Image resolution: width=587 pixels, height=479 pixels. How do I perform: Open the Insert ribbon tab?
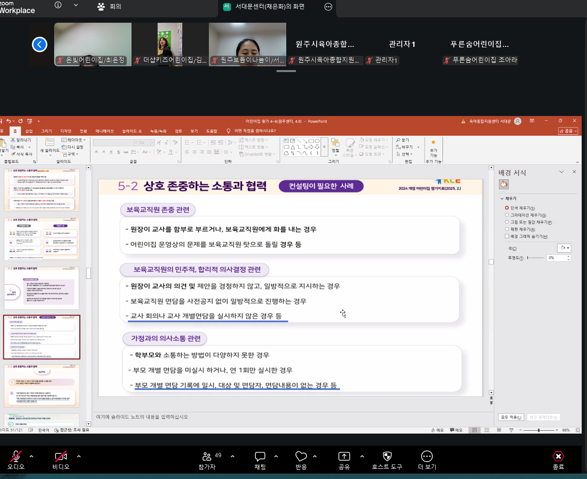tap(29, 131)
